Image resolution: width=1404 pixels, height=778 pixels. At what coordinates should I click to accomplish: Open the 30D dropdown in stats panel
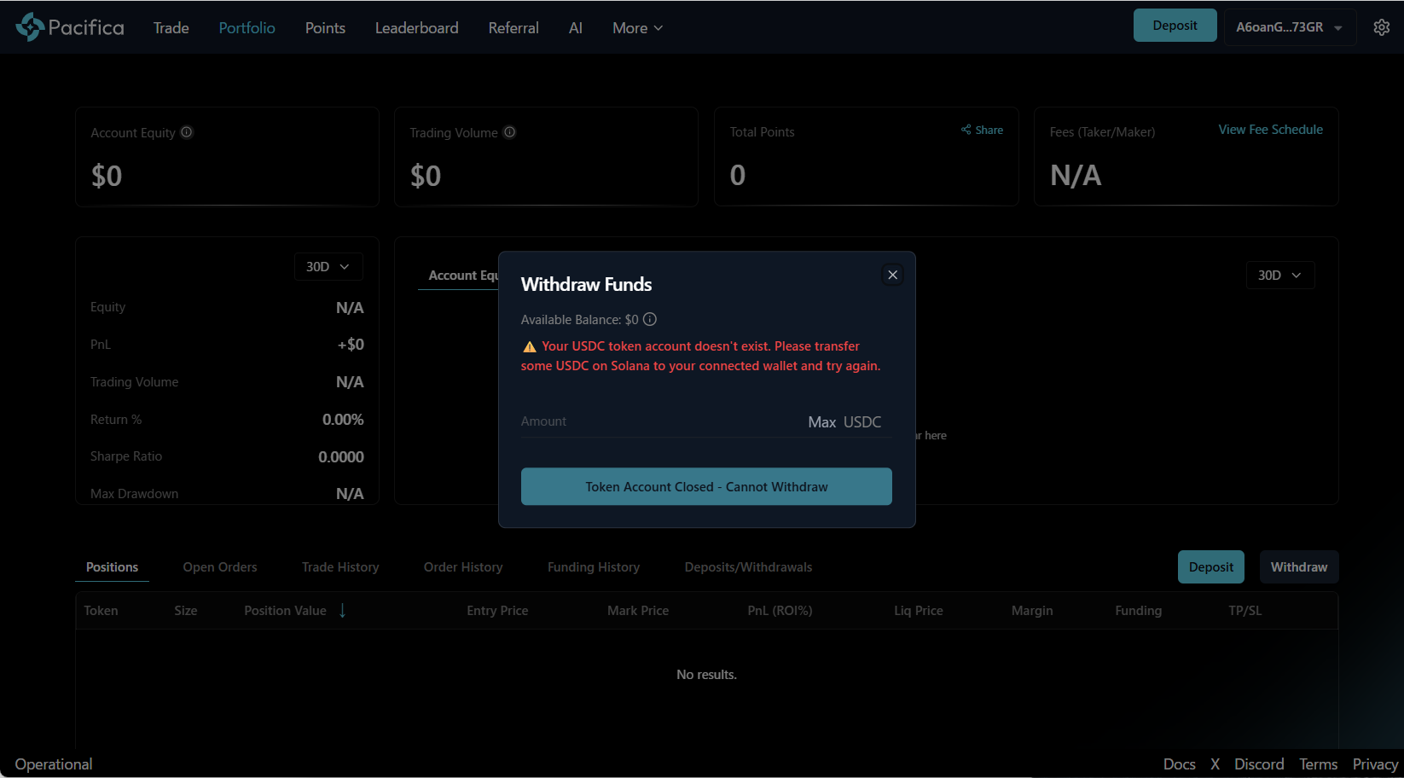[x=328, y=267]
